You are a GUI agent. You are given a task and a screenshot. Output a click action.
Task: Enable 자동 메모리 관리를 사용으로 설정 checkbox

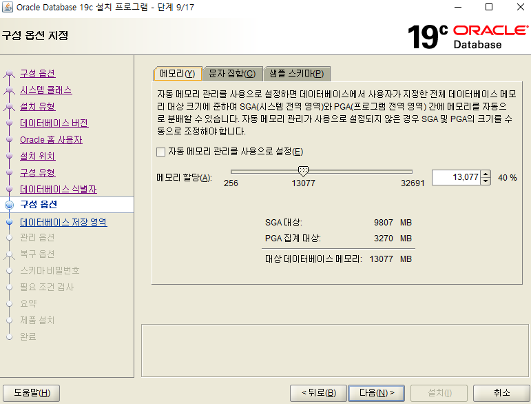(x=161, y=152)
